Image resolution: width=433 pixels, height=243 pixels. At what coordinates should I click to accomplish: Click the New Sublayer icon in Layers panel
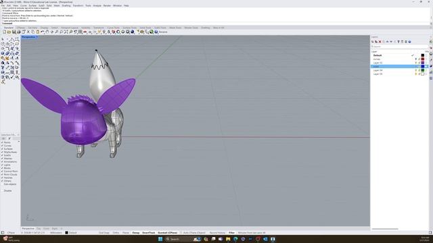tap(376, 42)
